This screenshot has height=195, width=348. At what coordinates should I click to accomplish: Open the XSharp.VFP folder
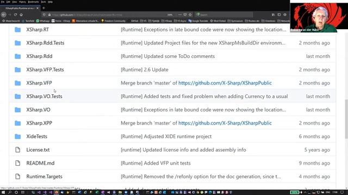tap(39, 83)
